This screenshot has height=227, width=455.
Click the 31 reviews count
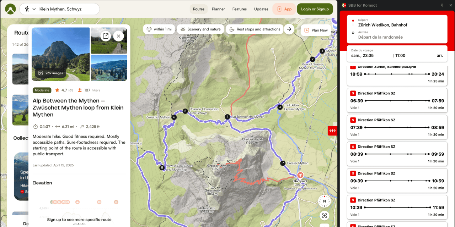point(71,90)
